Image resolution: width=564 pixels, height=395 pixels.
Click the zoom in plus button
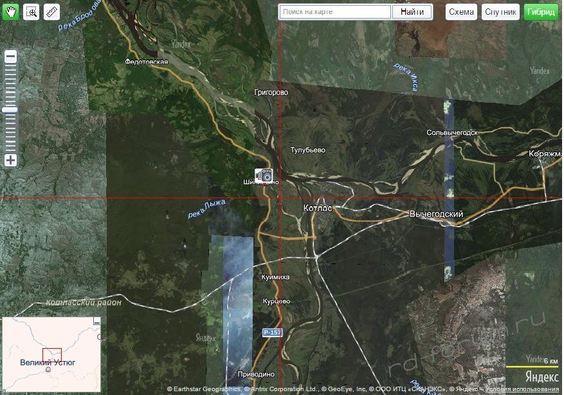point(10,160)
